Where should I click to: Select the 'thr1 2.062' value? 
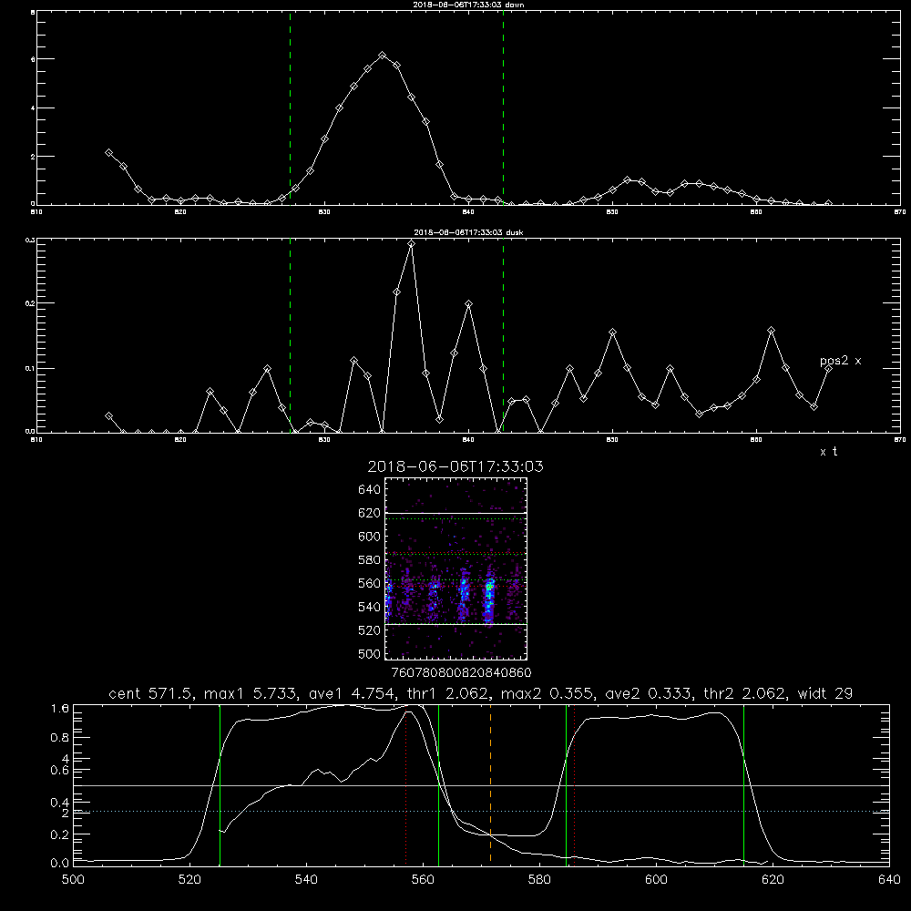(445, 693)
